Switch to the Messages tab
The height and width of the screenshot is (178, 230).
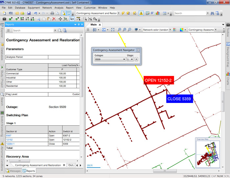pos(13,171)
